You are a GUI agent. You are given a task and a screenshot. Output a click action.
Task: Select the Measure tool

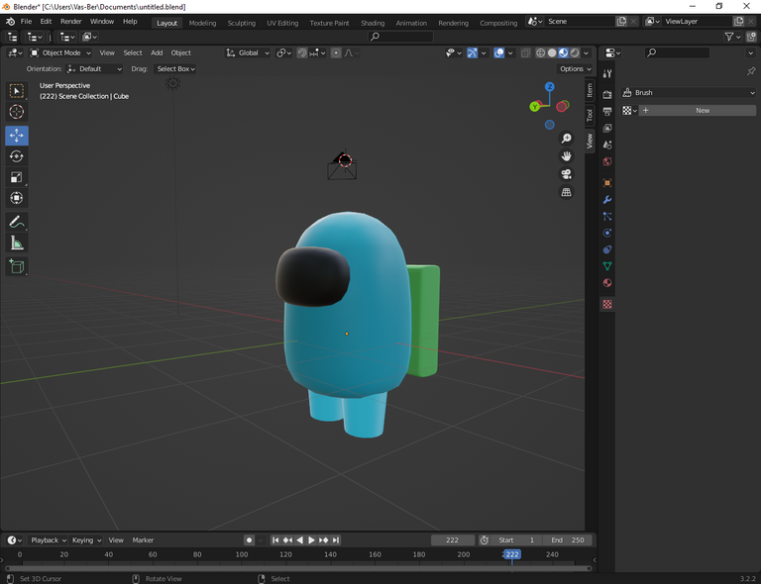tap(17, 243)
